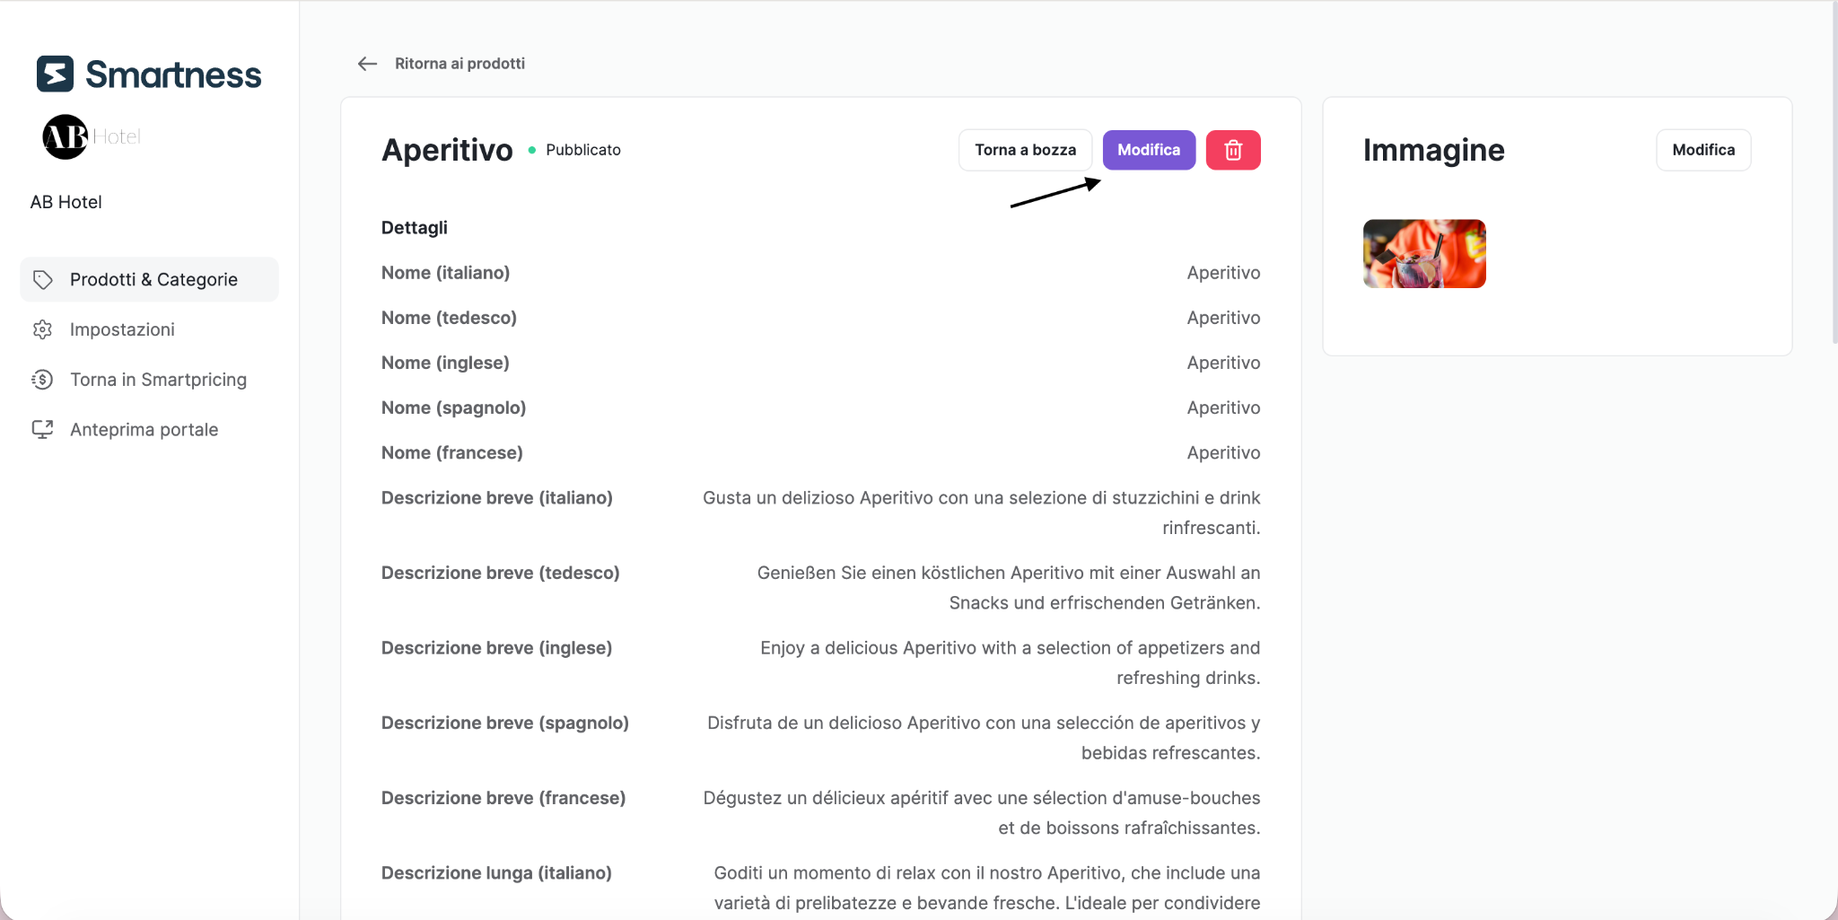Viewport: 1838px width, 920px height.
Task: Click the Smartness brand name text
Action: 173,74
